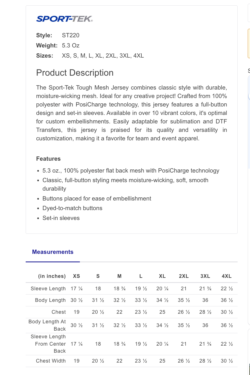Viewport: 250px width, 375px height.
Task: Select the 4XL column header in measurements table
Action: tap(227, 276)
